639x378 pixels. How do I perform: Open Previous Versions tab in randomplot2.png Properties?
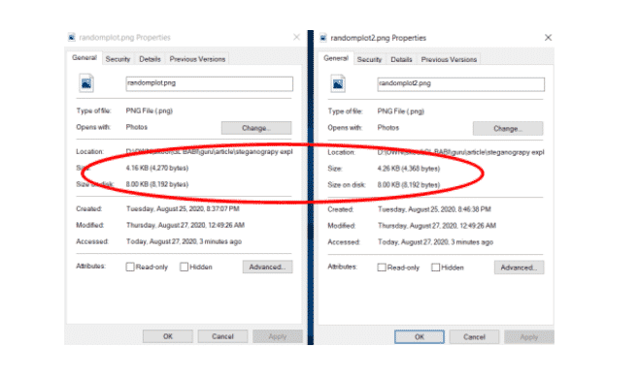pos(449,59)
